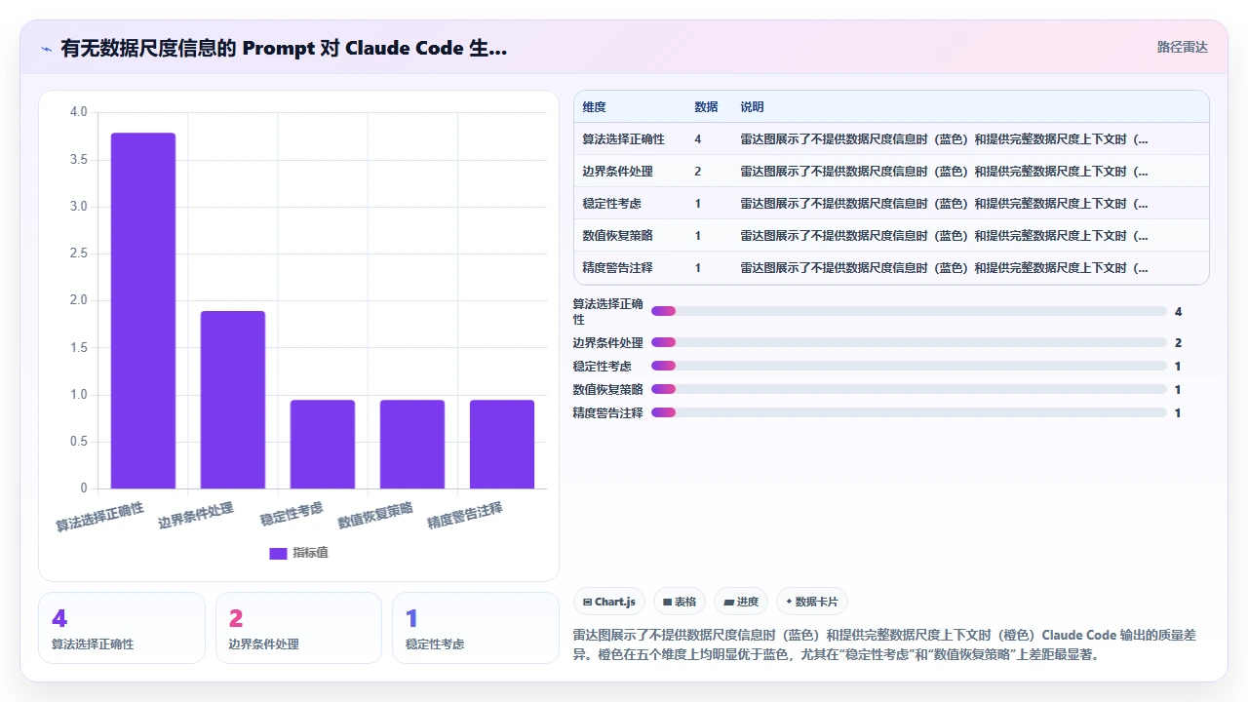Click the 数值恢复策略 x-axis label

tap(375, 516)
